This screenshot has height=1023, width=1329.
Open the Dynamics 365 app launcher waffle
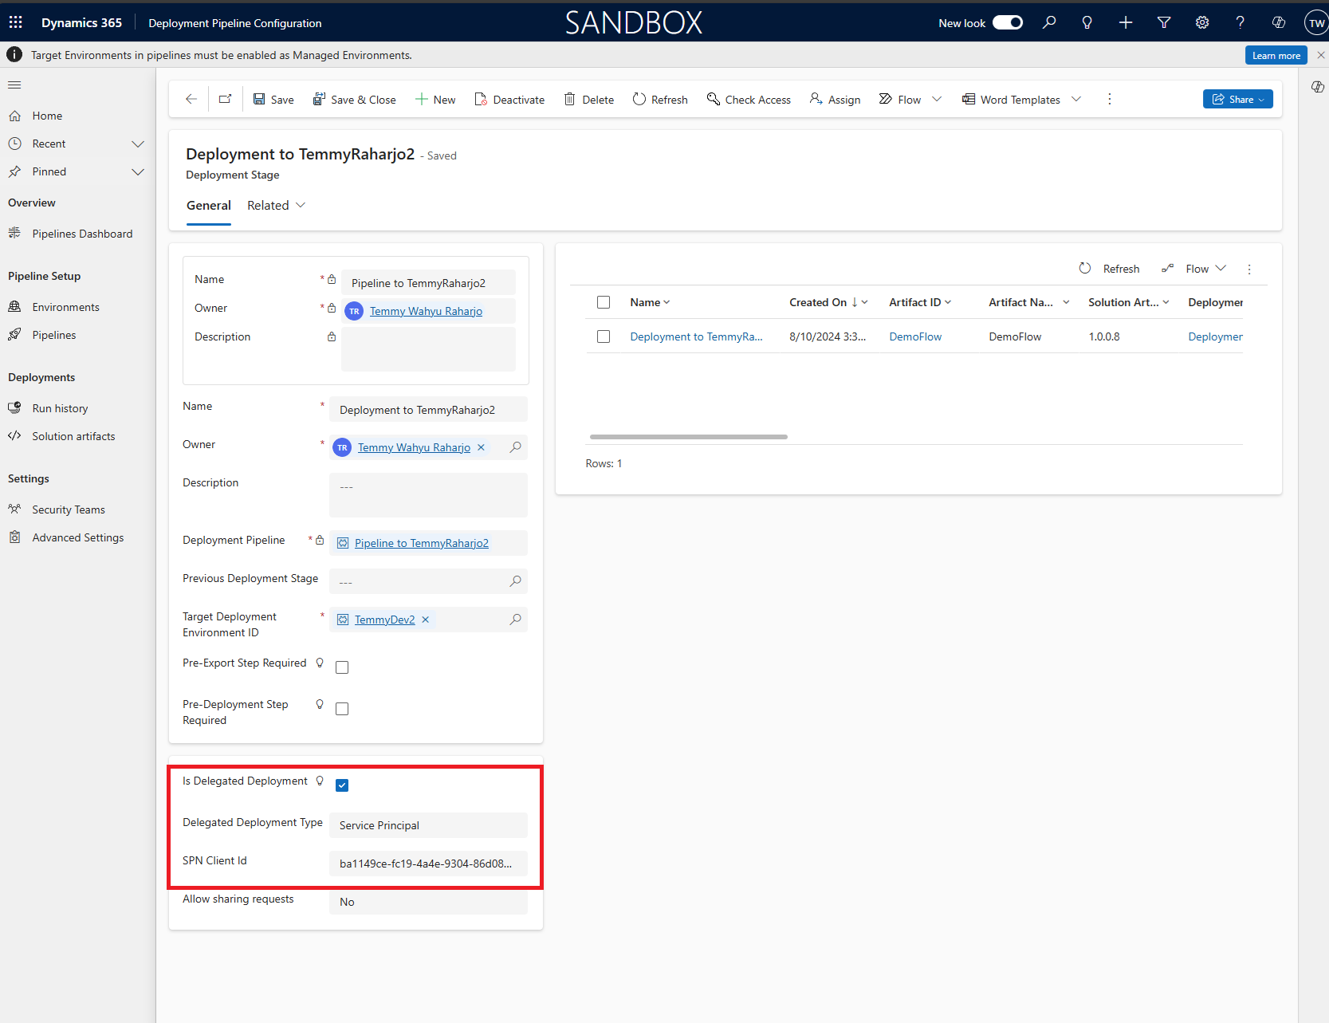(16, 22)
